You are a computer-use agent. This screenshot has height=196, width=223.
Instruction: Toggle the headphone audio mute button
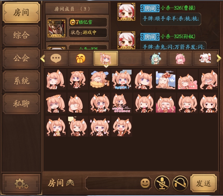pos(180,183)
